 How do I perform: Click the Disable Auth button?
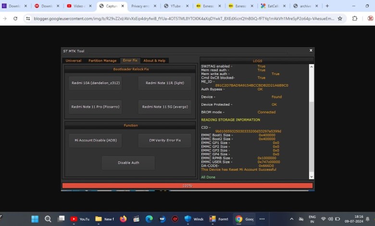click(128, 163)
